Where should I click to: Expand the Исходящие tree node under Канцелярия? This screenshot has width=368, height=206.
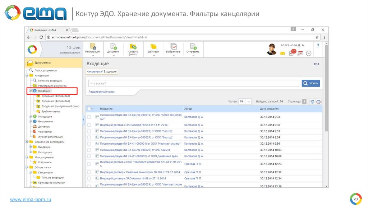(30, 117)
